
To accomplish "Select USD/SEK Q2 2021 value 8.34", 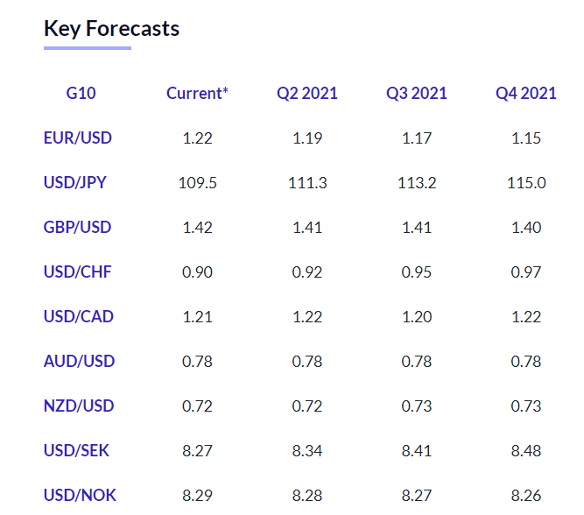I will point(307,451).
